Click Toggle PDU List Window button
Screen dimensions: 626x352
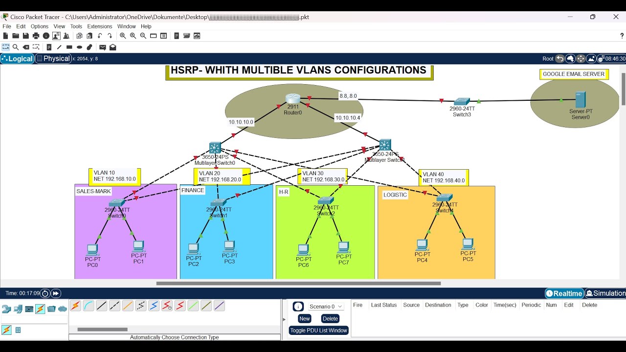(x=319, y=330)
